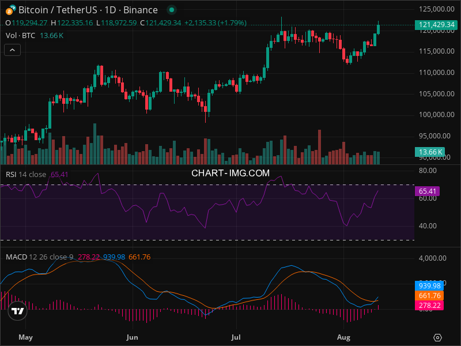
Task: Click the RSI legend value 65.41
Action: pyautogui.click(x=59, y=175)
